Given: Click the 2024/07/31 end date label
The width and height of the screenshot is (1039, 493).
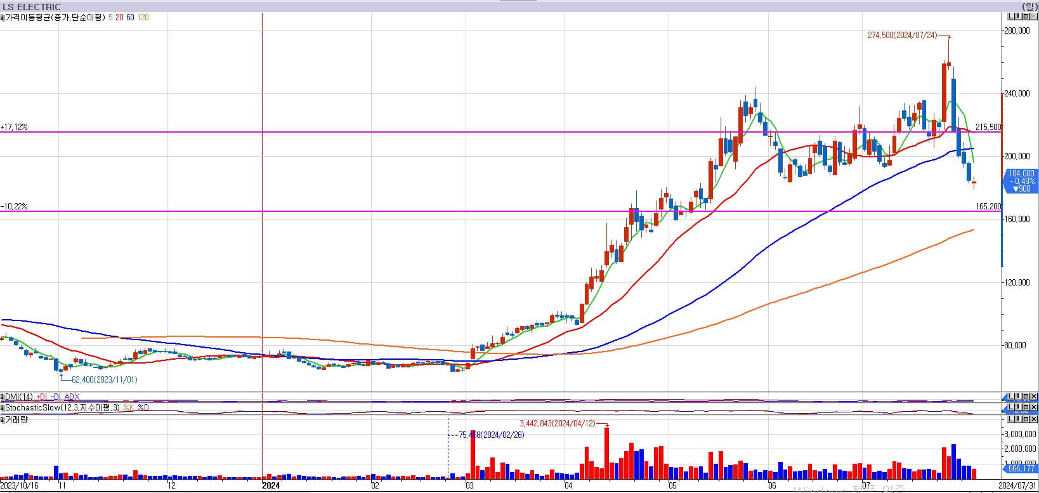Looking at the screenshot, I should (1017, 485).
